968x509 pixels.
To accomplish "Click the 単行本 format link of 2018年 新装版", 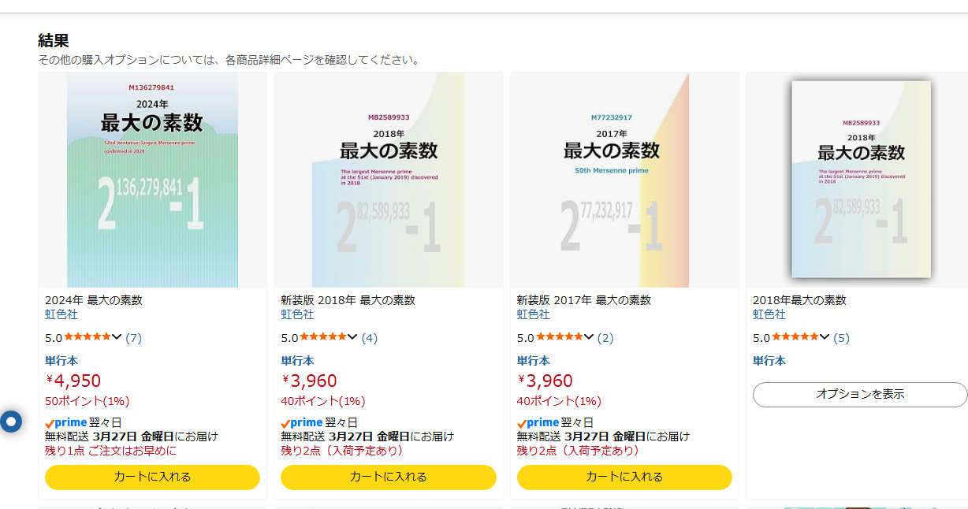I will click(297, 361).
